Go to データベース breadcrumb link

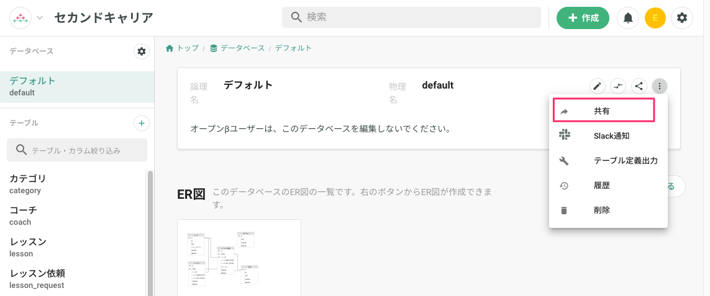pos(243,48)
